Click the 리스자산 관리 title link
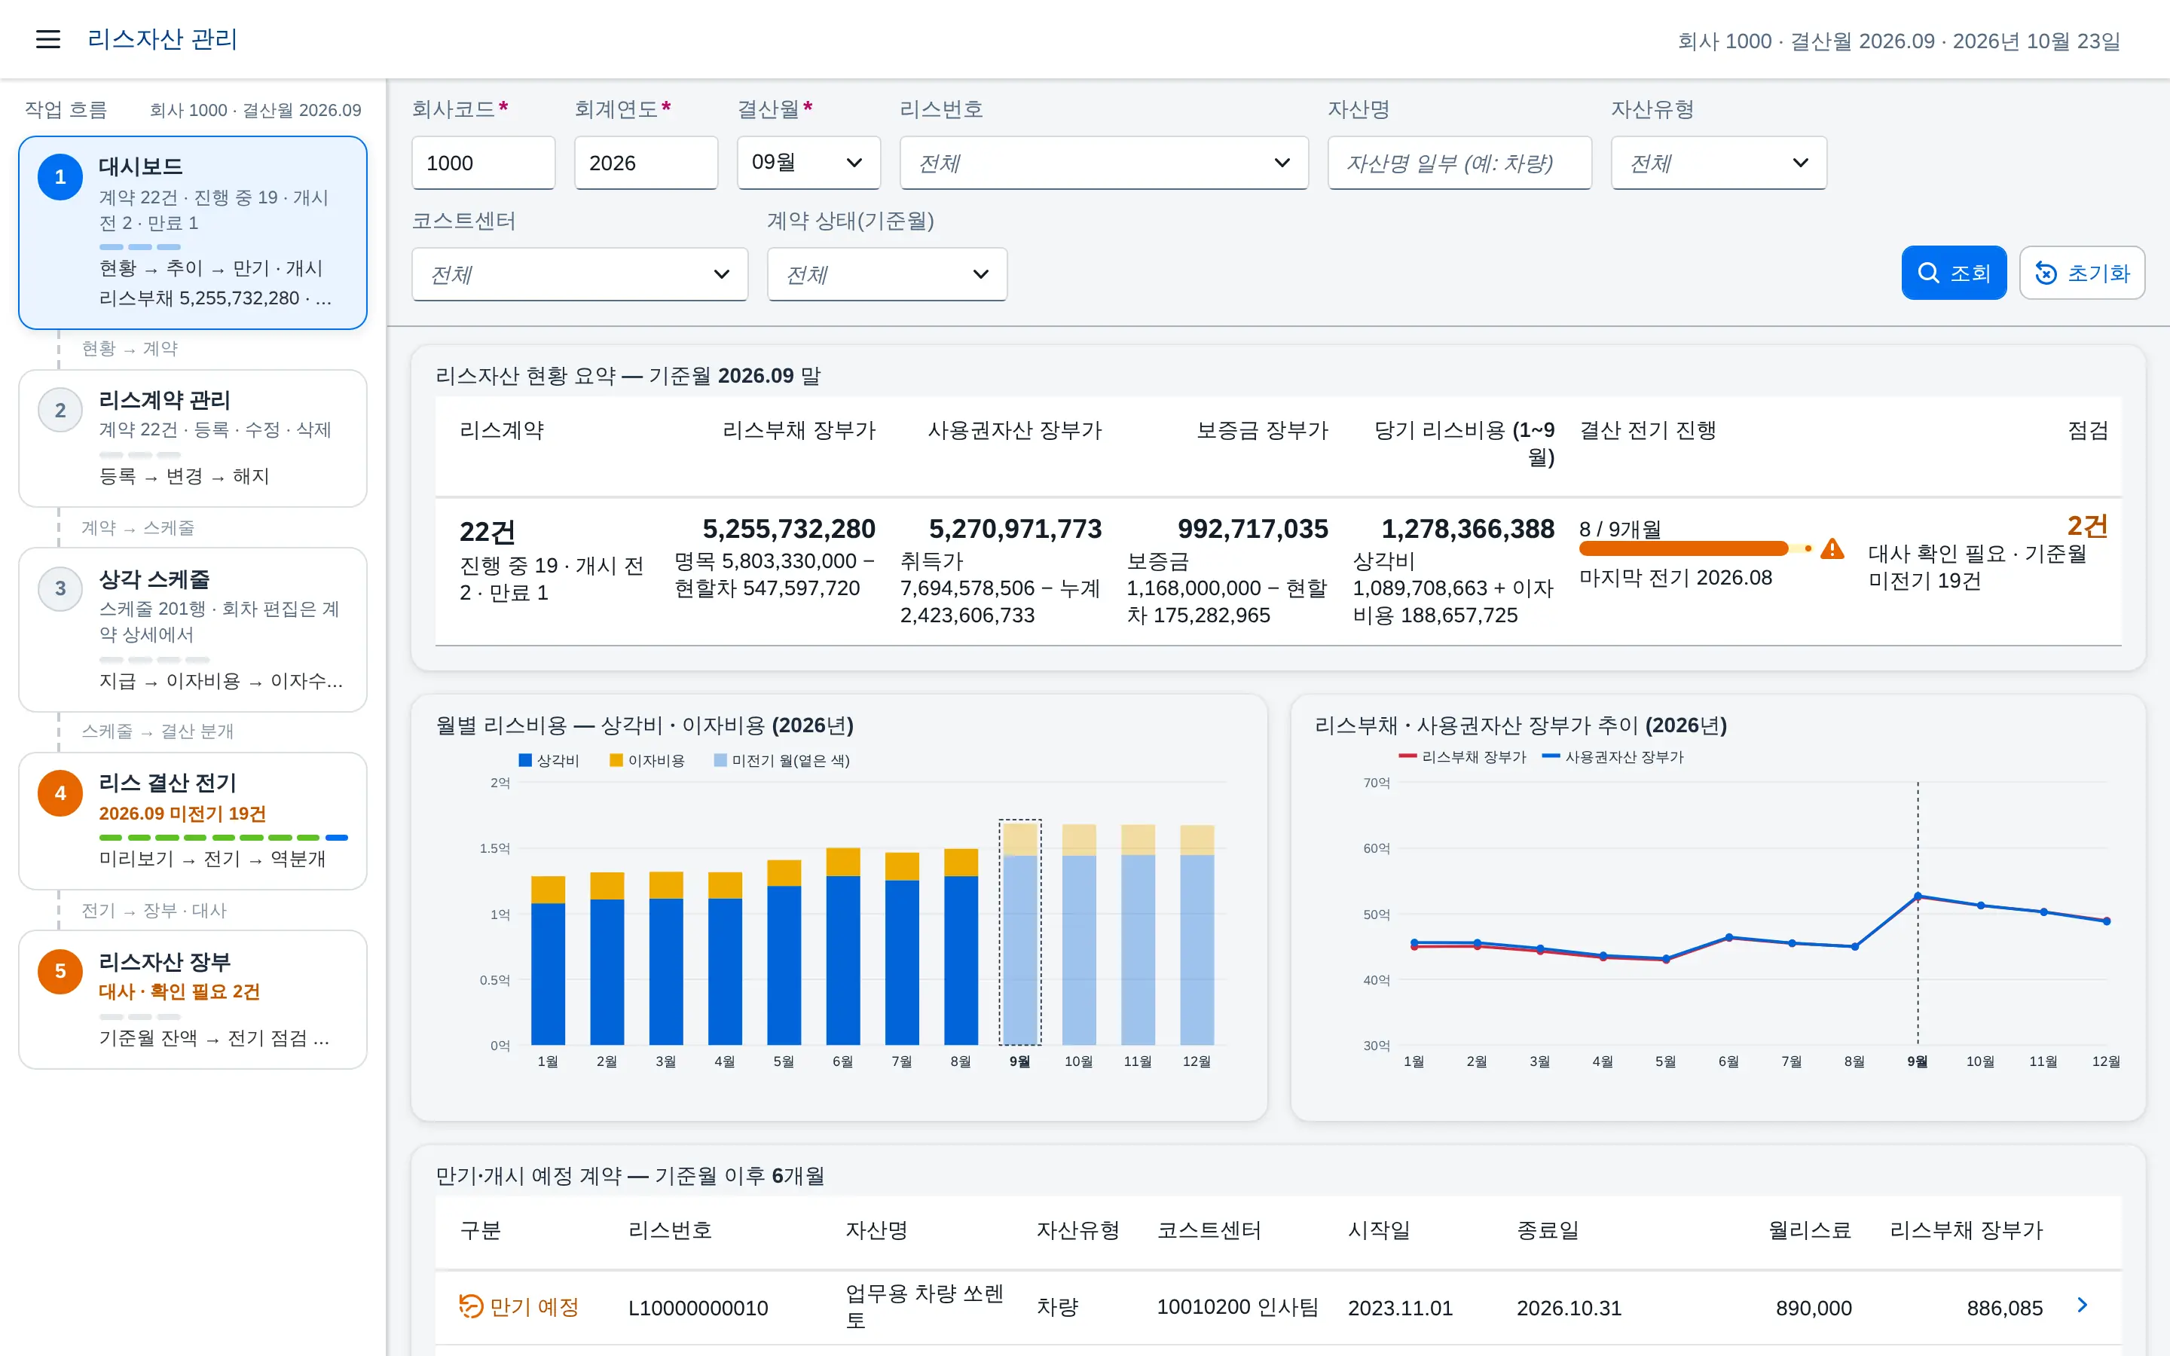The height and width of the screenshot is (1356, 2170). (162, 39)
